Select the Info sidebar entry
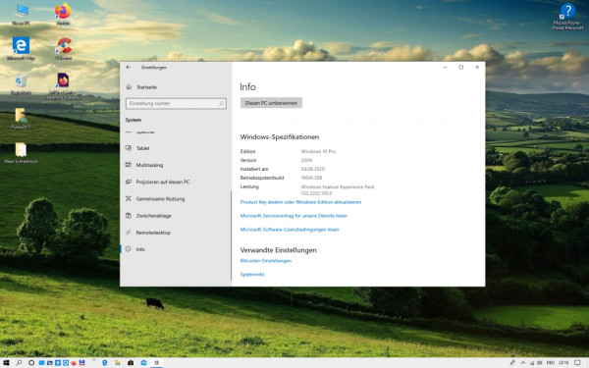The width and height of the screenshot is (589, 368). pyautogui.click(x=140, y=249)
